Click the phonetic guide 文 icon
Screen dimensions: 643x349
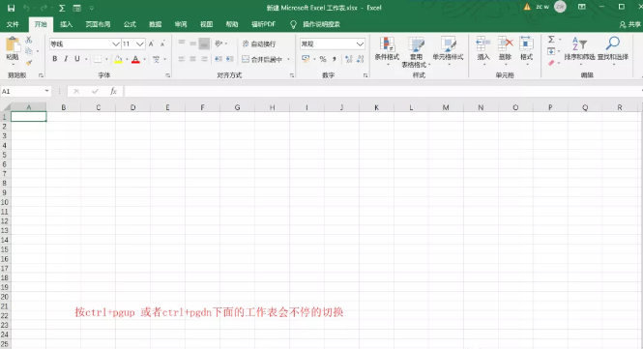tap(156, 60)
